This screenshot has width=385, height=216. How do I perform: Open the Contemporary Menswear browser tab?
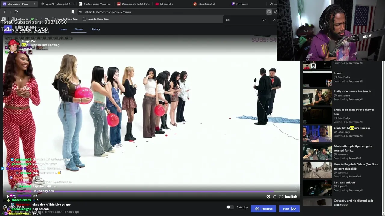[95, 4]
